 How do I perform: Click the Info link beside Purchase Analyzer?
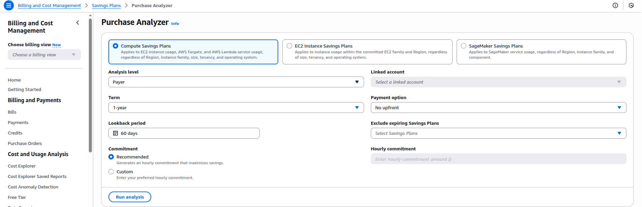click(x=175, y=24)
